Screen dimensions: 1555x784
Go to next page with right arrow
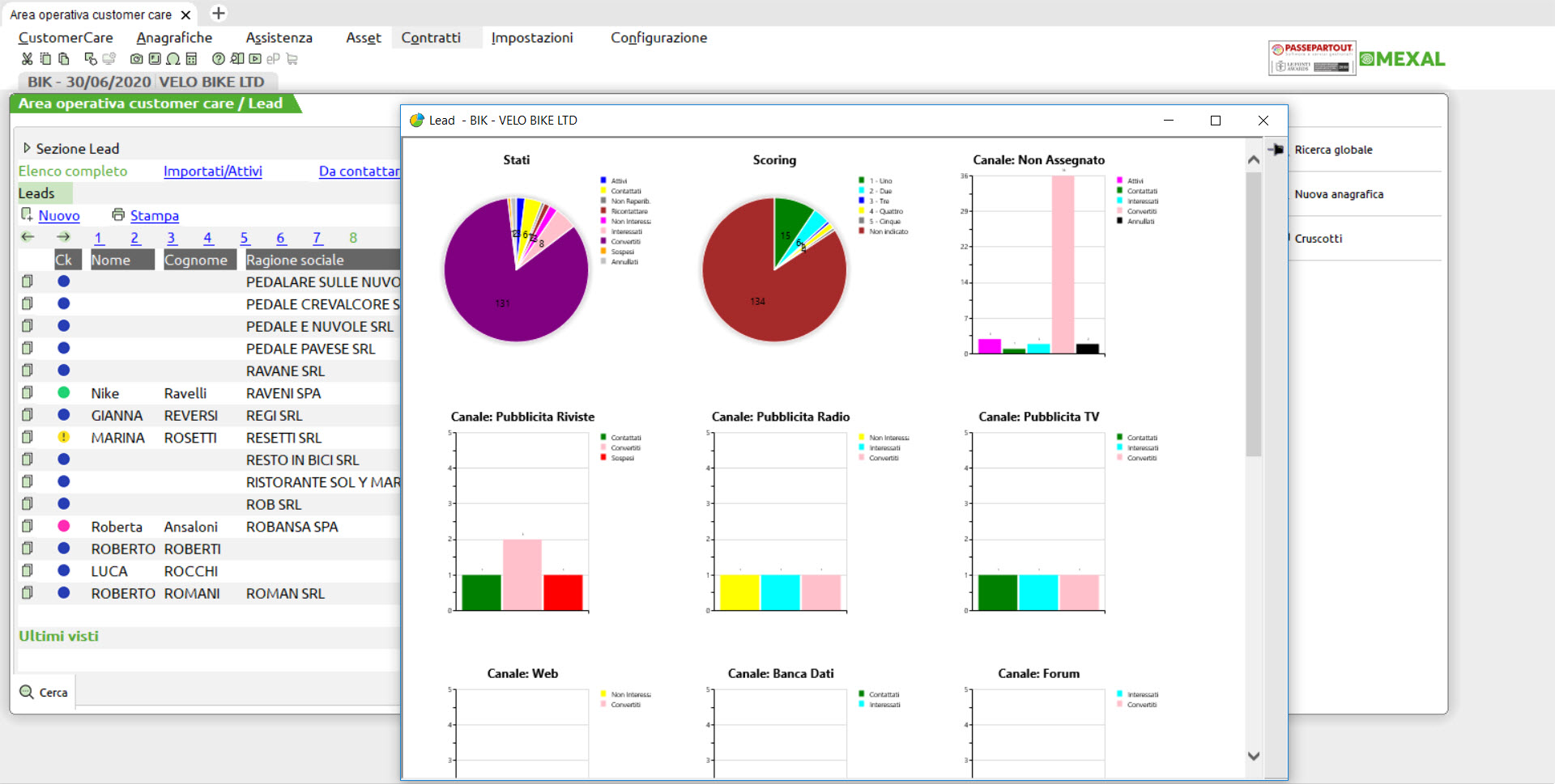(63, 237)
